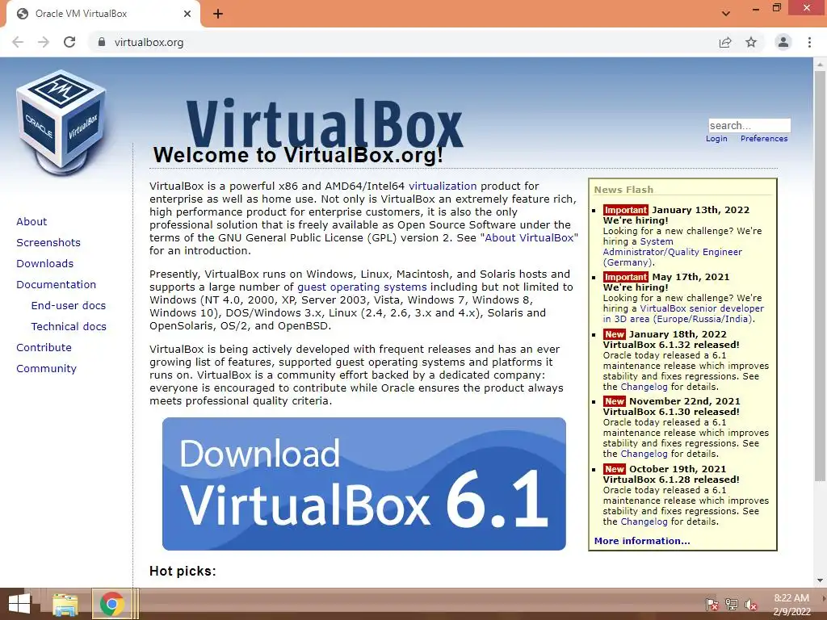Click the muted speaker tray icon
827x620 pixels.
(x=751, y=605)
